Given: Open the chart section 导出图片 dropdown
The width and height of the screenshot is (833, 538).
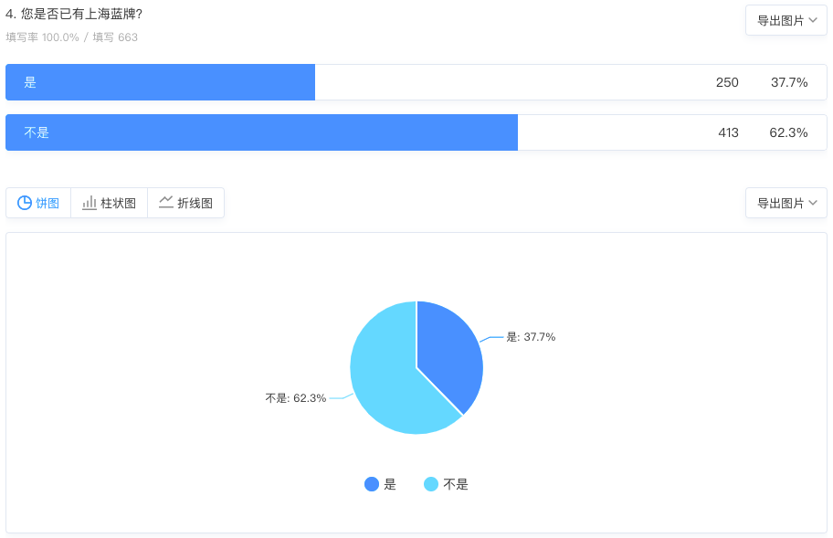Looking at the screenshot, I should coord(786,203).
